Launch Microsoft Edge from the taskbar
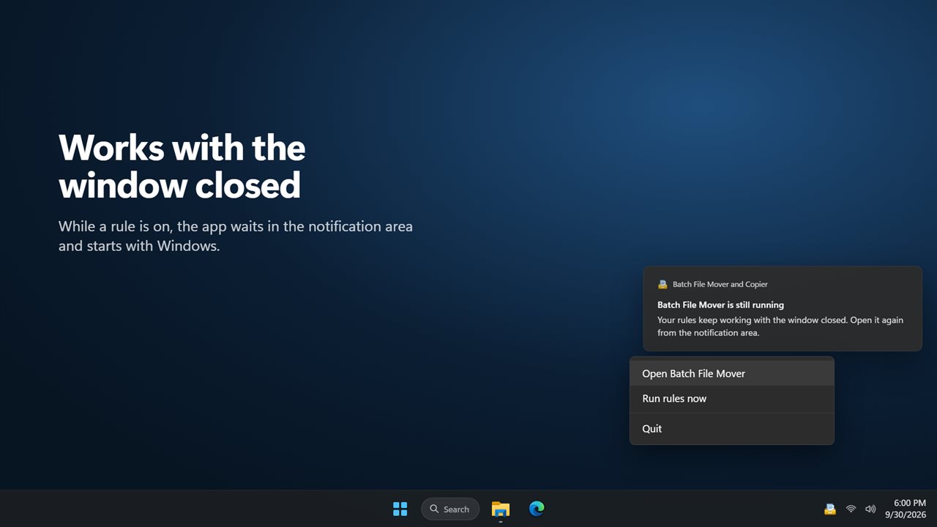The width and height of the screenshot is (937, 527). [x=537, y=509]
